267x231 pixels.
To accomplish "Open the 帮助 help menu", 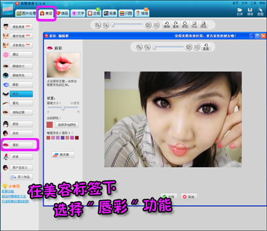I will tap(263, 3).
